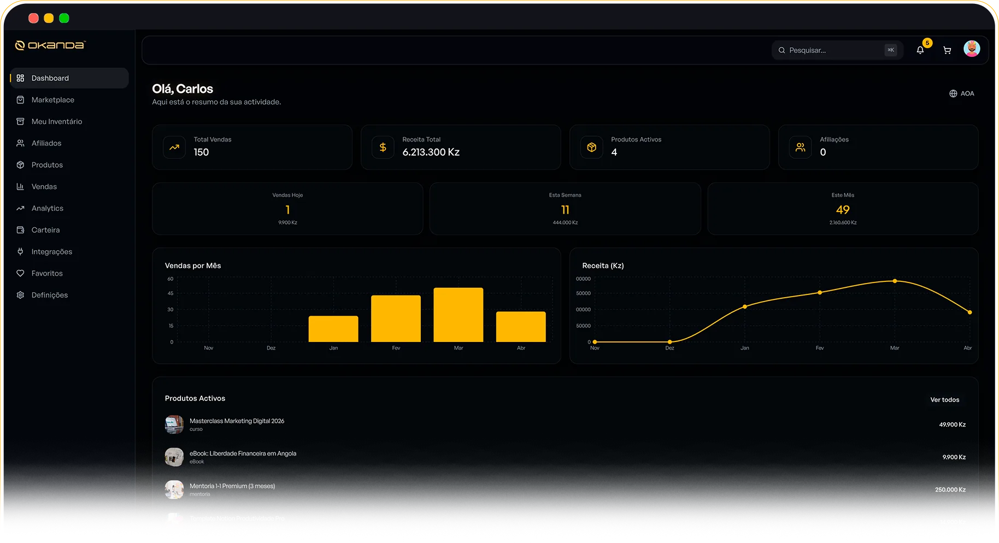
Task: Click the Fev data point on Receita chart
Action: pos(820,293)
